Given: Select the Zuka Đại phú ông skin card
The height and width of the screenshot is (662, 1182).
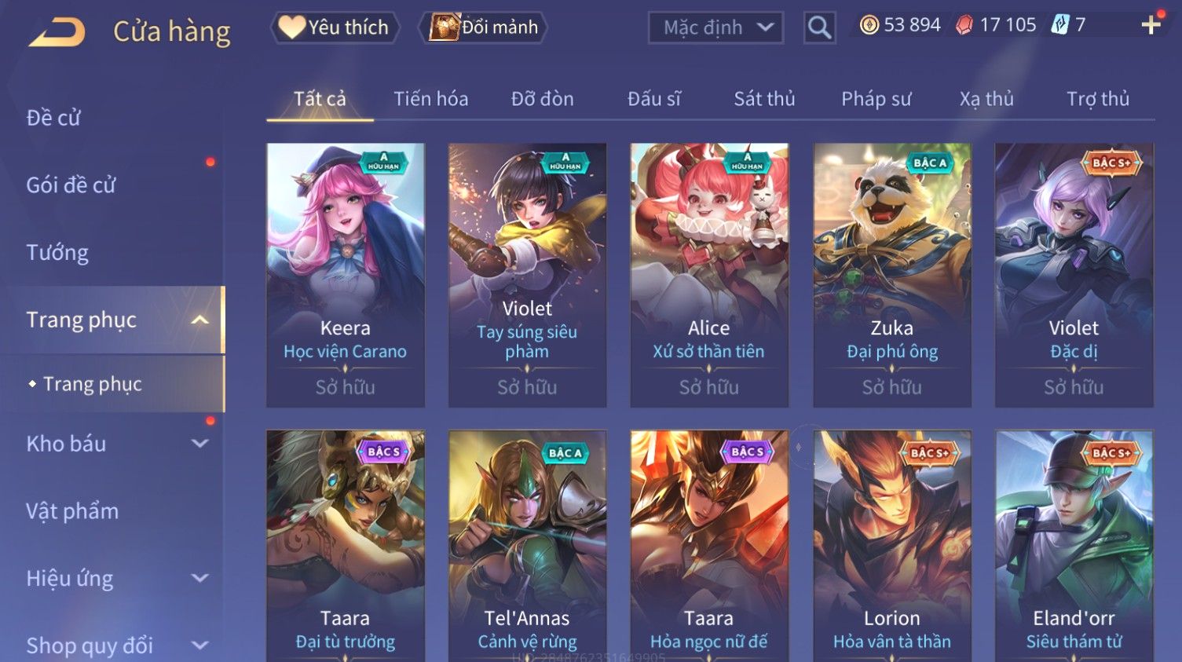Looking at the screenshot, I should (891, 275).
